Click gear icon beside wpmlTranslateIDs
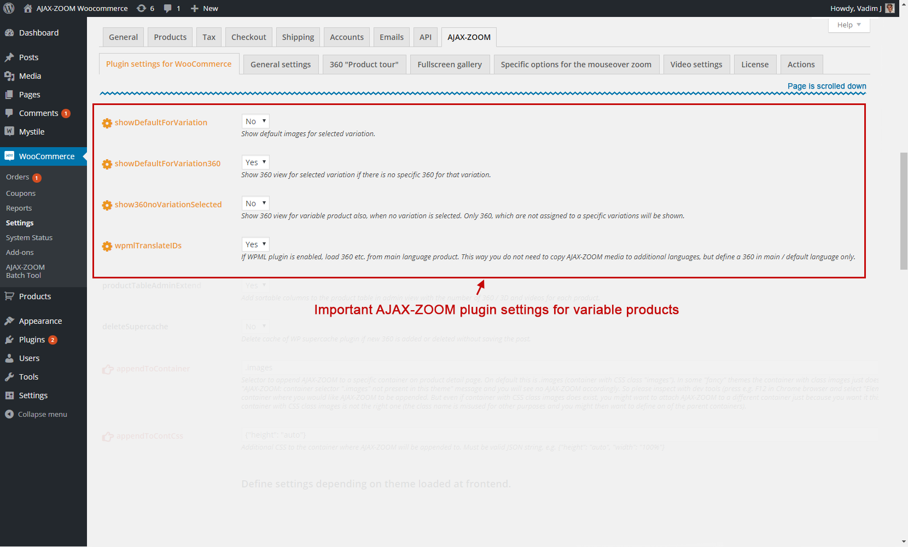 pos(107,246)
